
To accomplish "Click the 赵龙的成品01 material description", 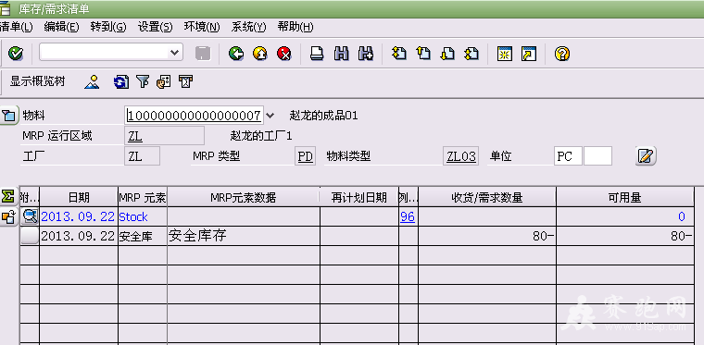I will coord(323,116).
